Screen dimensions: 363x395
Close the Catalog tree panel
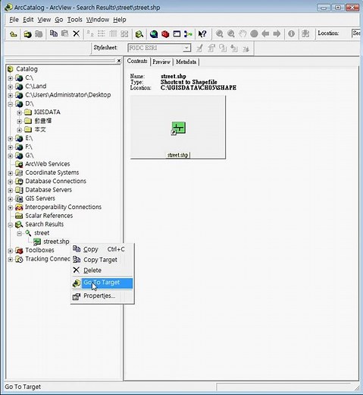[119, 61]
